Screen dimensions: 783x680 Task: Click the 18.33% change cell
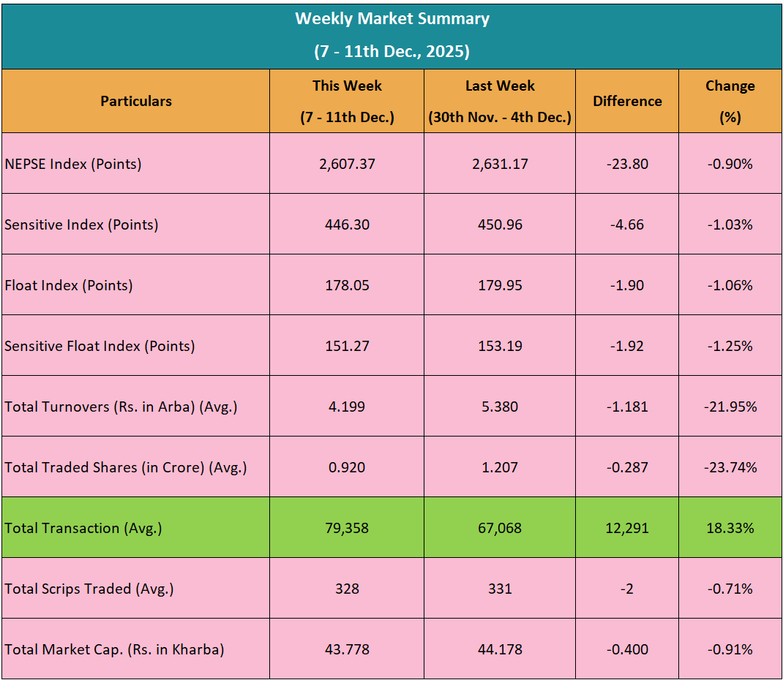730,528
